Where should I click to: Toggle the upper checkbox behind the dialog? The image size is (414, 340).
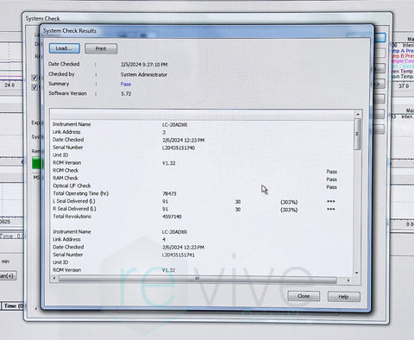(34, 78)
